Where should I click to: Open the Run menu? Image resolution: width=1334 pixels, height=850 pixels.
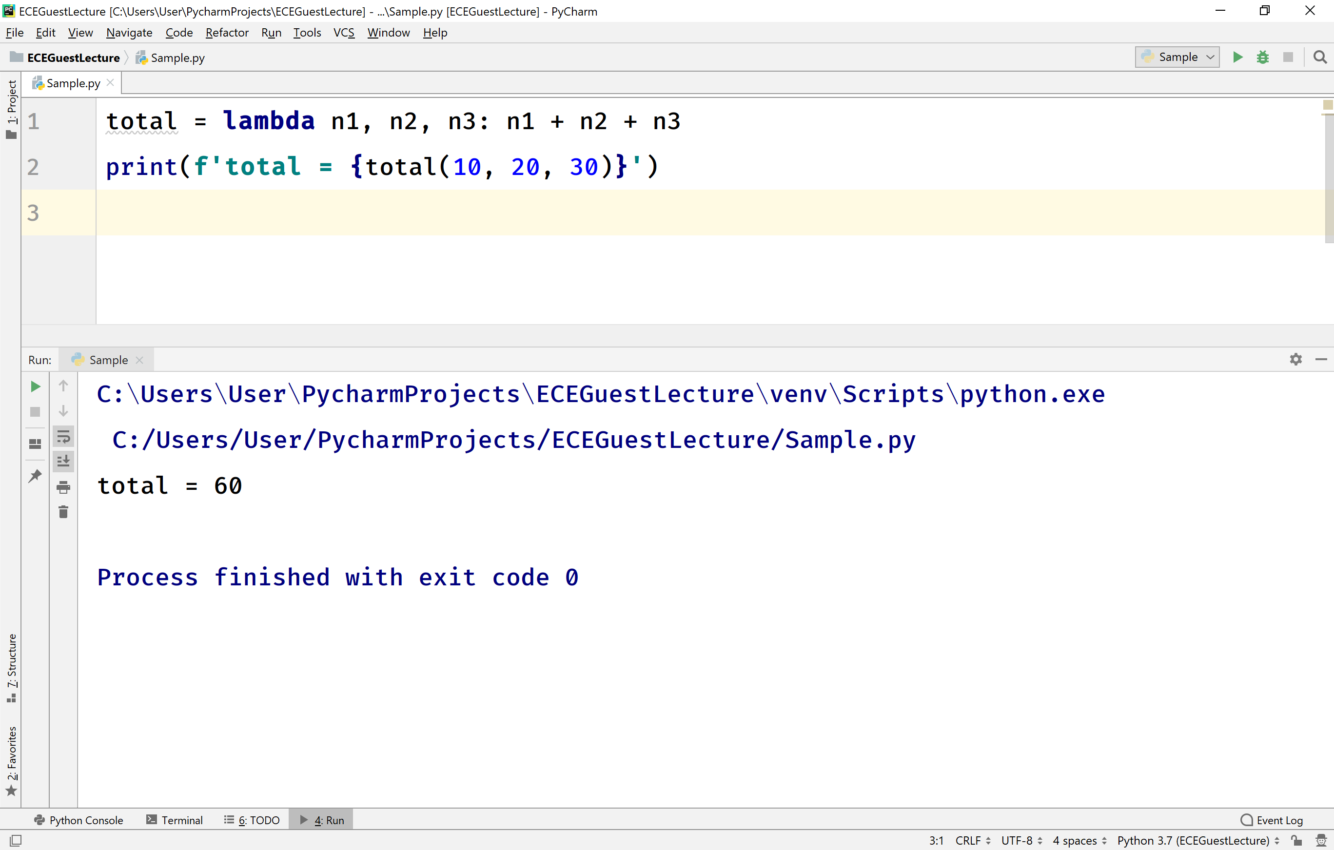[x=271, y=33]
